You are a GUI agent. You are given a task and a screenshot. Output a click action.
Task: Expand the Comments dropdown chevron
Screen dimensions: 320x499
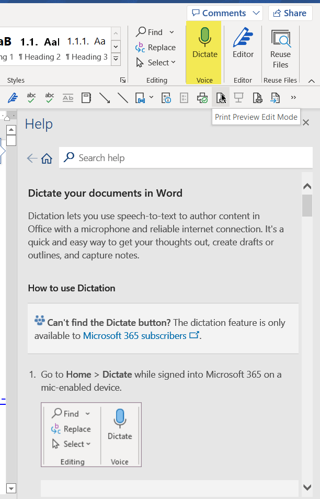click(256, 13)
